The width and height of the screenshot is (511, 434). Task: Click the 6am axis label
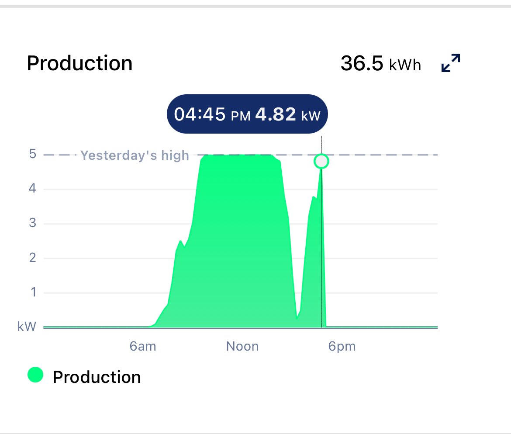point(143,346)
